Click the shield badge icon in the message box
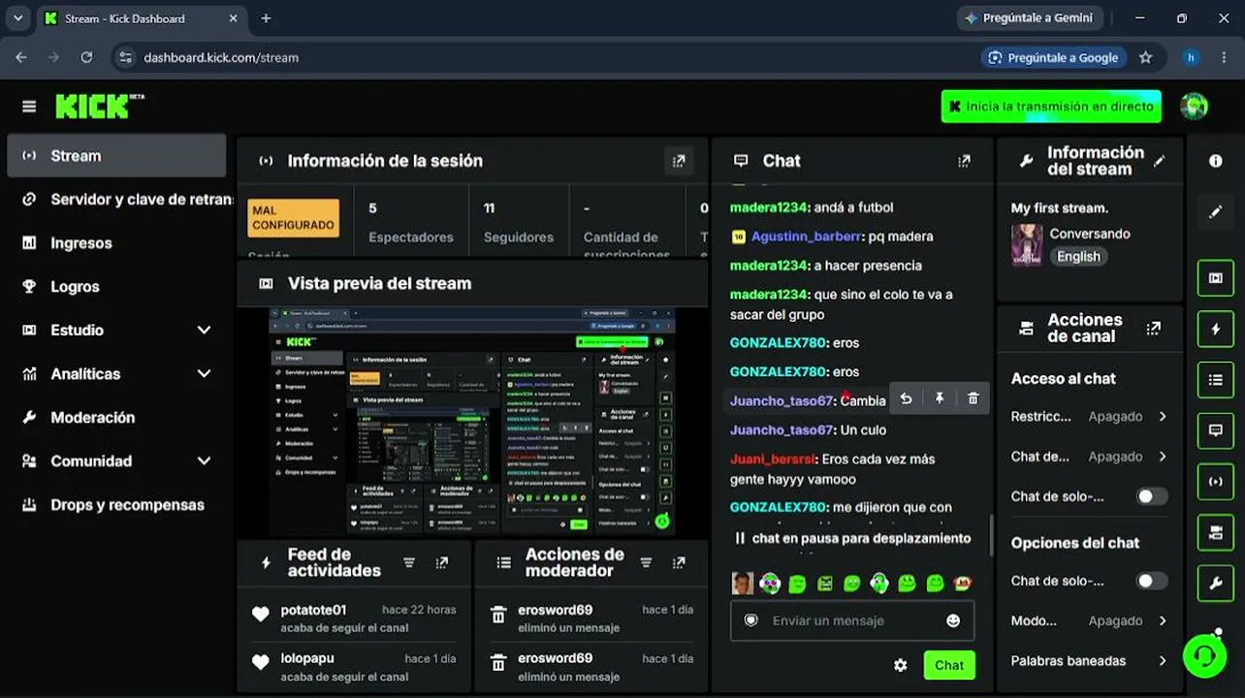The image size is (1245, 698). tap(750, 620)
